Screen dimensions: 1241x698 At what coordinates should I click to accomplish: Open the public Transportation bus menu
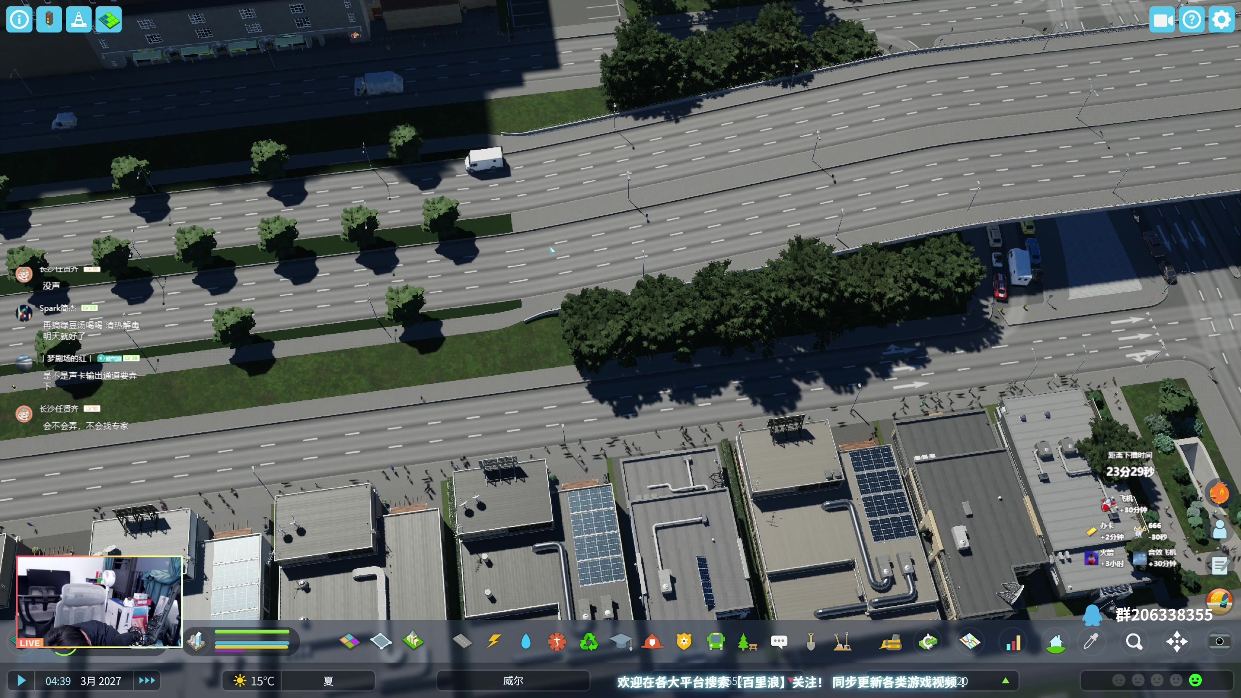coord(716,642)
